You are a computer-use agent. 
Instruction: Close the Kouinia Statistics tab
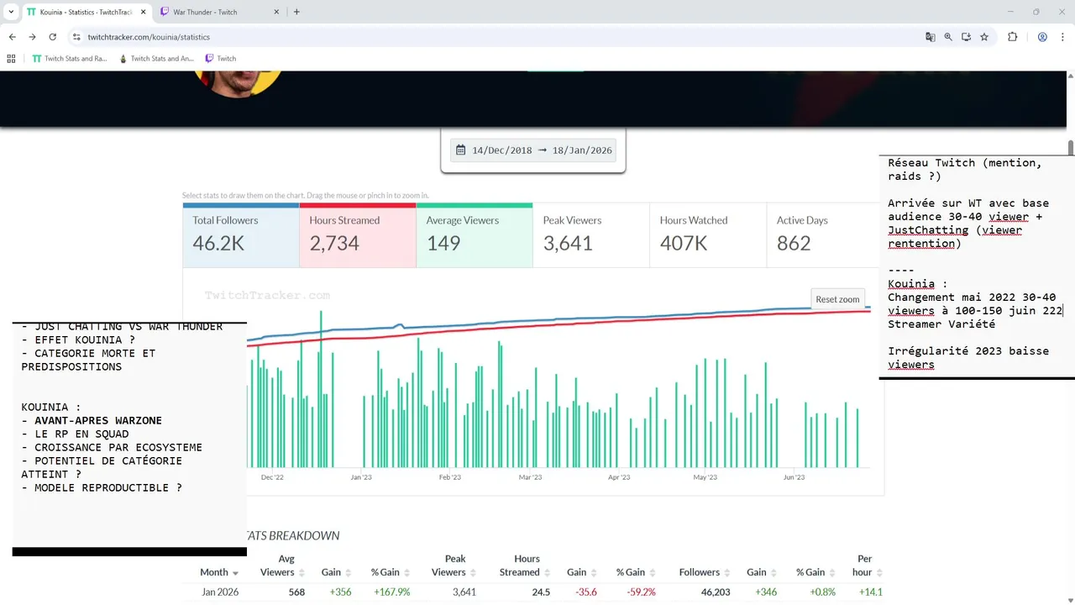click(x=143, y=12)
